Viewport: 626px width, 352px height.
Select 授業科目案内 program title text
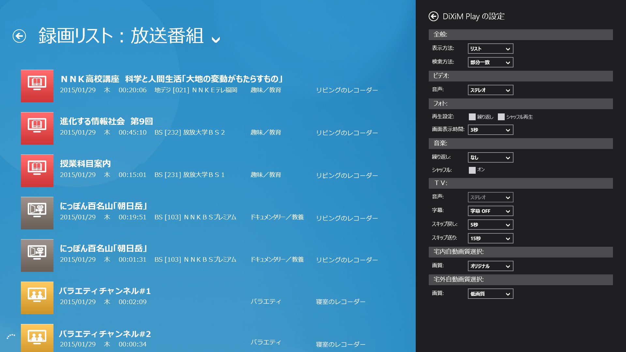[x=85, y=164]
